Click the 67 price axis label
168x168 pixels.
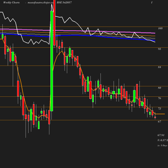[160, 122]
